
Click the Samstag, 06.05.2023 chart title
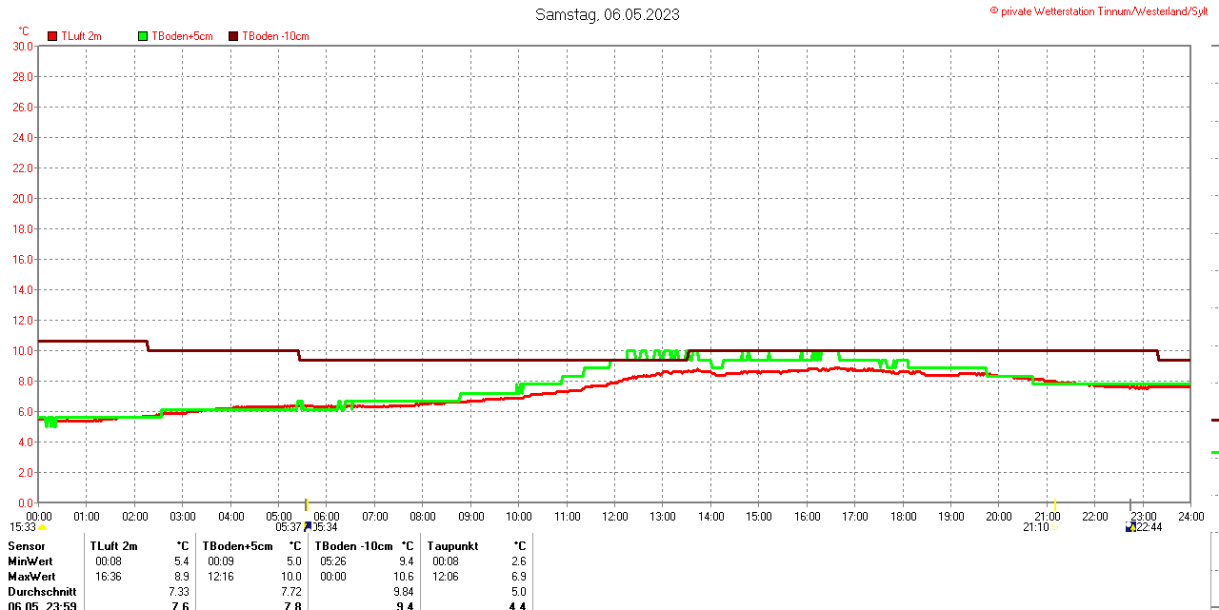coord(608,14)
